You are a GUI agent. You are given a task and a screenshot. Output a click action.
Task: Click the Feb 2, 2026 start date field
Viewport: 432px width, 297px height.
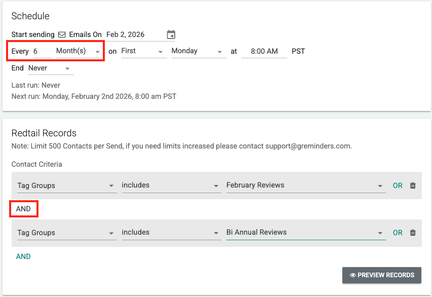pyautogui.click(x=134, y=34)
